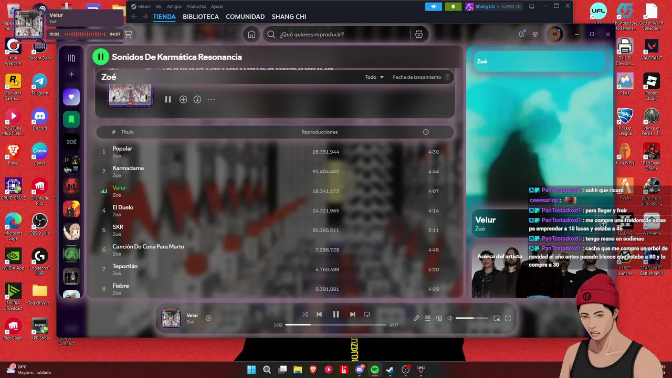
Task: Download the album with arrow icon
Action: click(197, 99)
